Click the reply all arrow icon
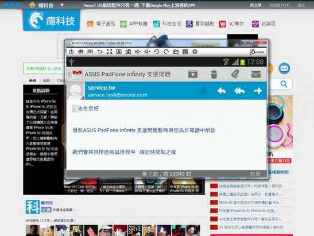Screen dimensions: 314x236 (x=239, y=91)
